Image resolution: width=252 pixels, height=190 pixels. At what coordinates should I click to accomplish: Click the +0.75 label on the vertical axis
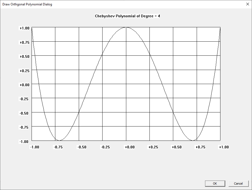click(x=25, y=42)
